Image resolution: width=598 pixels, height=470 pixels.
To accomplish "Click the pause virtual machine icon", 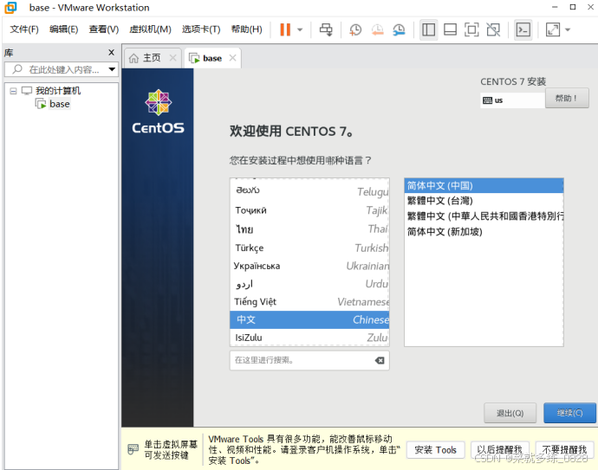I will pyautogui.click(x=285, y=29).
